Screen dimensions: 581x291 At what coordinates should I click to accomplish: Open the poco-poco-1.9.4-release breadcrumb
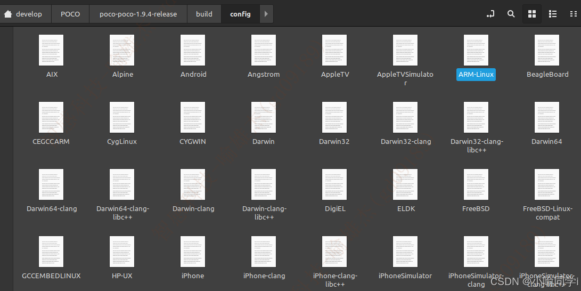[x=138, y=14]
